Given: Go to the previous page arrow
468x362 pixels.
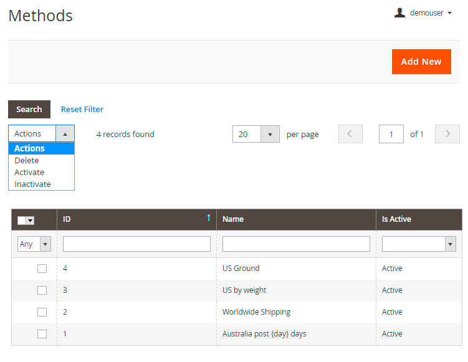Looking at the screenshot, I should 350,134.
